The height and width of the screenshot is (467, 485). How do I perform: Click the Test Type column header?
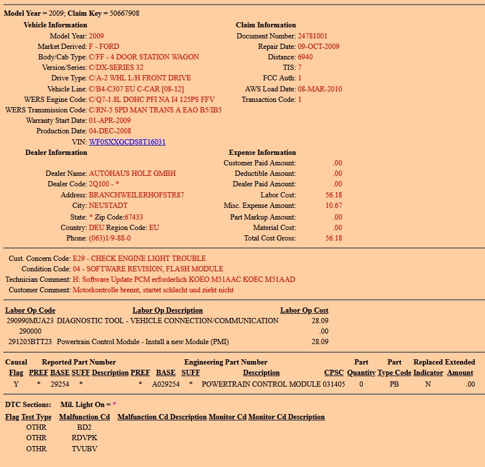point(37,417)
